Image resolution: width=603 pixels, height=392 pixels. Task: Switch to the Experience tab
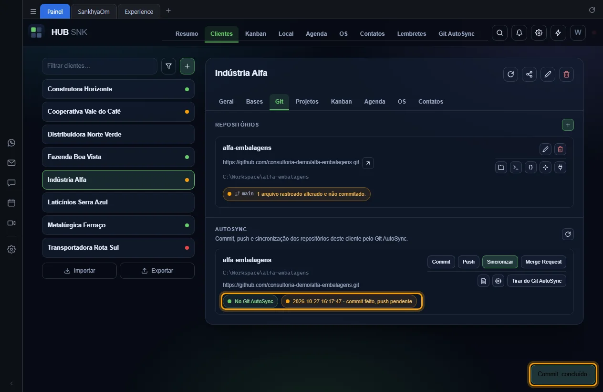(139, 11)
